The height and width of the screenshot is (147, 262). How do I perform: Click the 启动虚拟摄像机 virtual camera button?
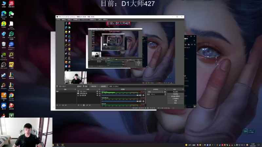[176, 96]
